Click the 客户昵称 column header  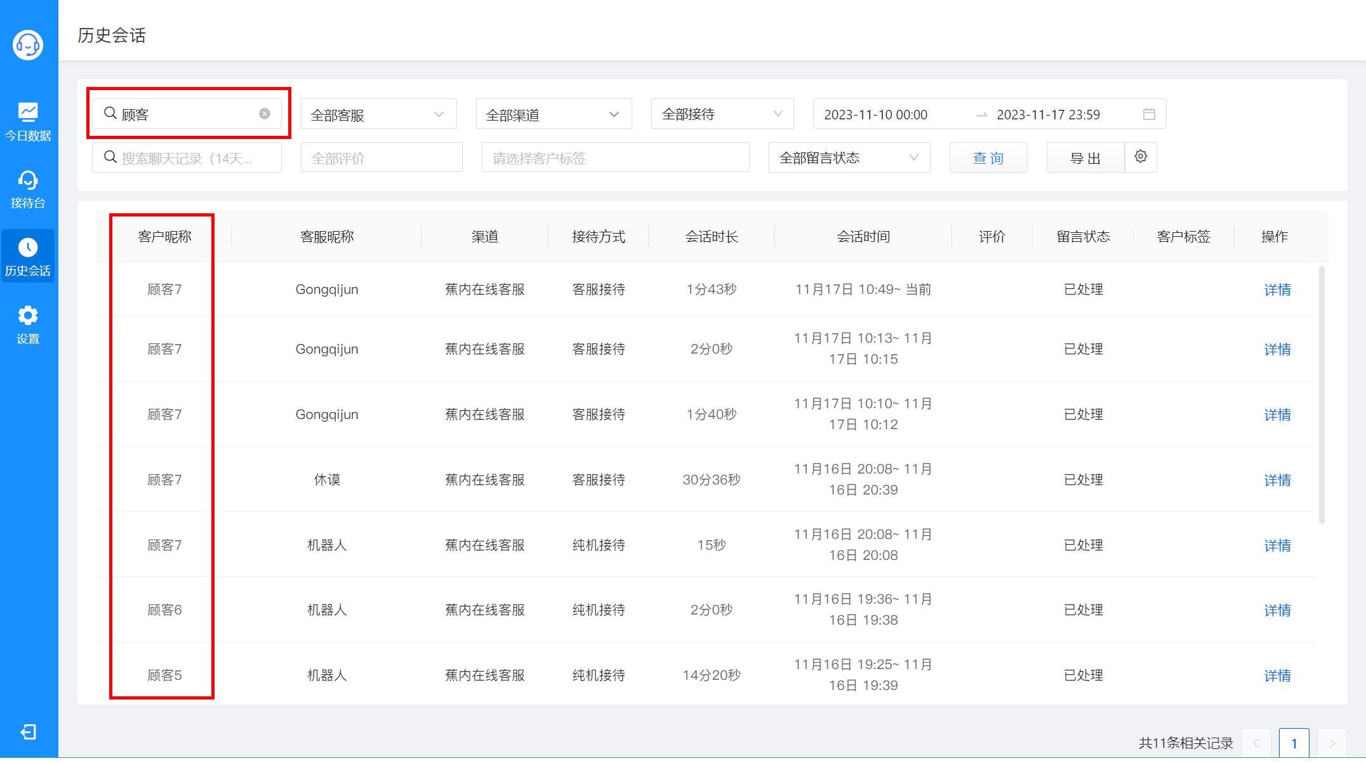click(164, 237)
